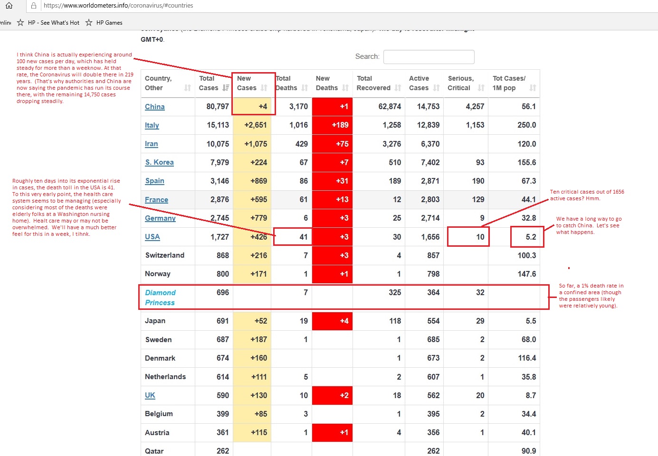Sort by Total Cases sort icon
The image size is (658, 456).
click(x=226, y=88)
